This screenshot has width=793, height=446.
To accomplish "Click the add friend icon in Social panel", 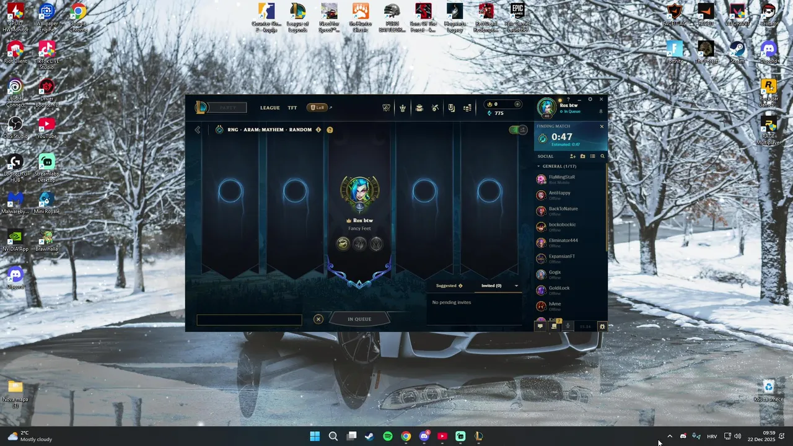I will [x=572, y=156].
